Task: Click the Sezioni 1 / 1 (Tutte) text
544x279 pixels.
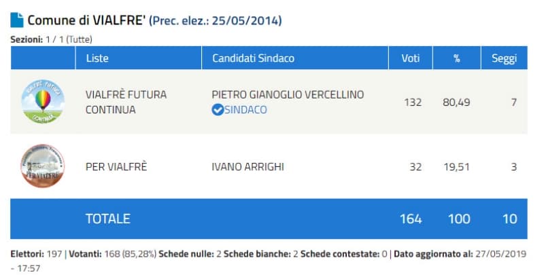Action: coord(51,39)
